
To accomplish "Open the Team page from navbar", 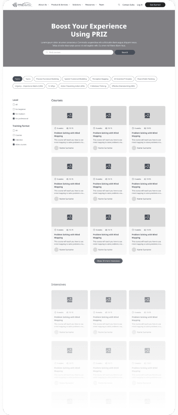I will pos(101,5).
